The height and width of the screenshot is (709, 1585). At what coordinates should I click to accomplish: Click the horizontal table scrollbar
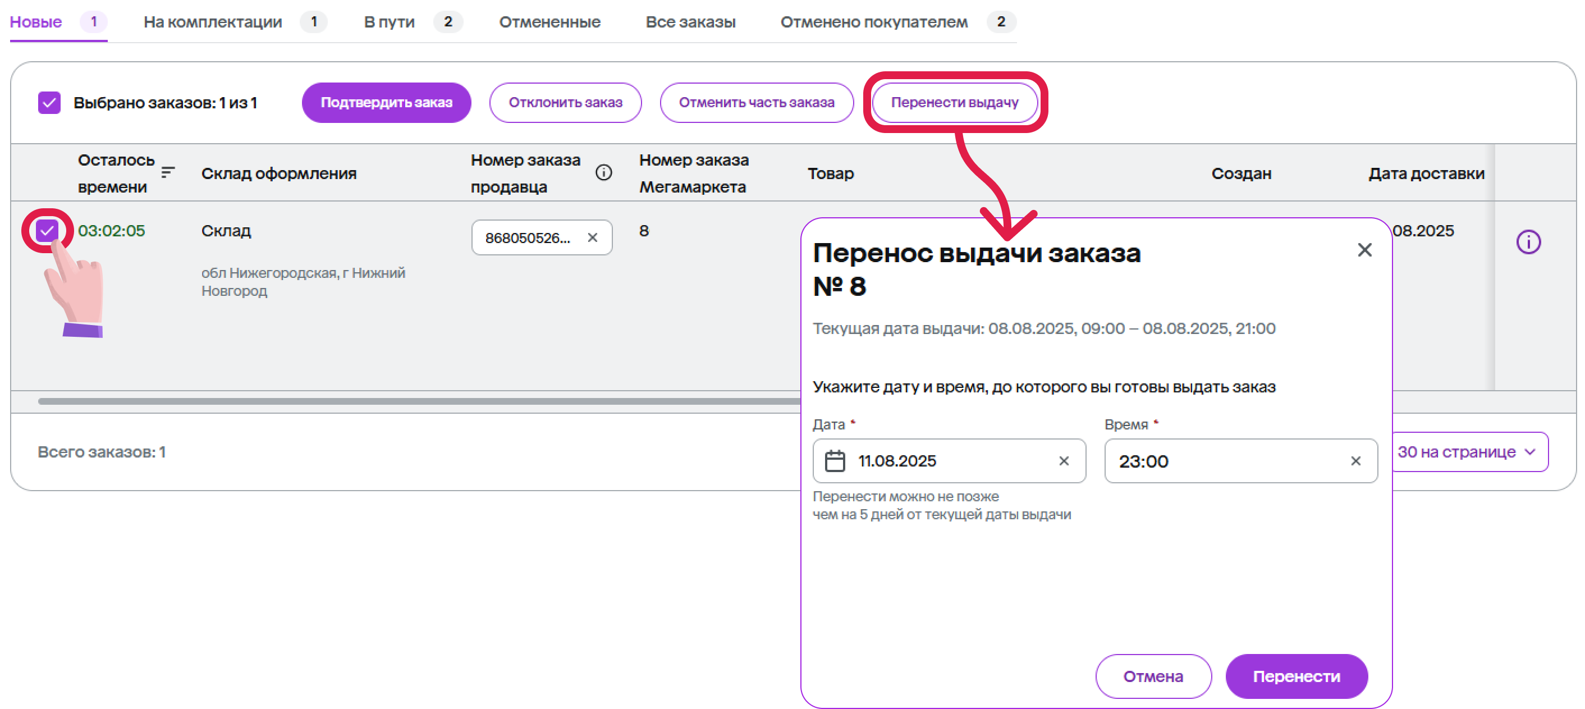click(x=418, y=401)
